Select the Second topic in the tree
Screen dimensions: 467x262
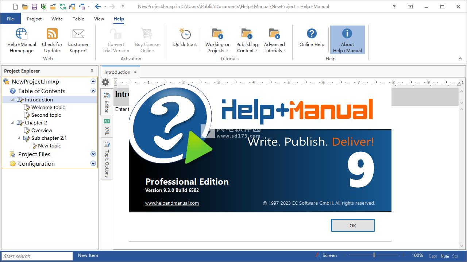click(46, 115)
